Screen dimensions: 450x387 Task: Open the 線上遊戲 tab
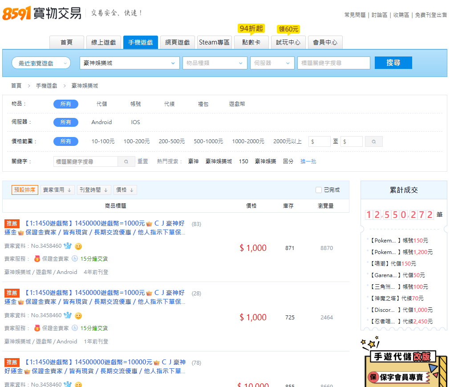pyautogui.click(x=104, y=42)
